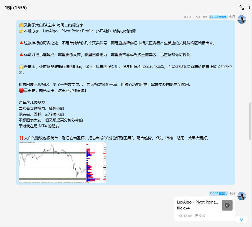This screenshot has width=252, height=227.
Task: Open the trading chart image preview
Action: tap(62, 162)
